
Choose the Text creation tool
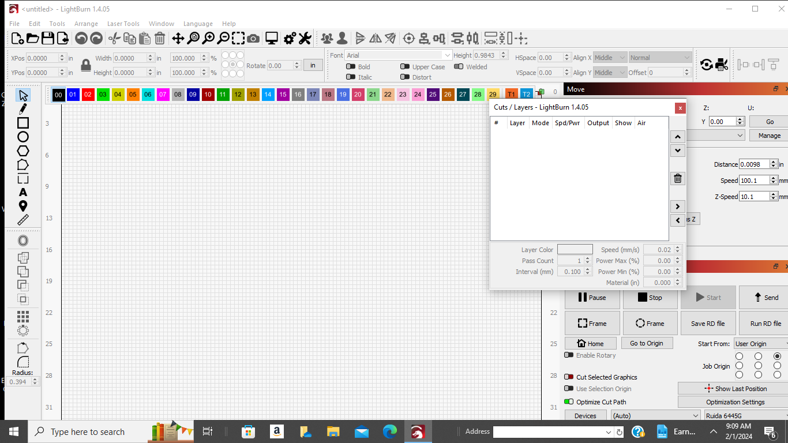(23, 192)
